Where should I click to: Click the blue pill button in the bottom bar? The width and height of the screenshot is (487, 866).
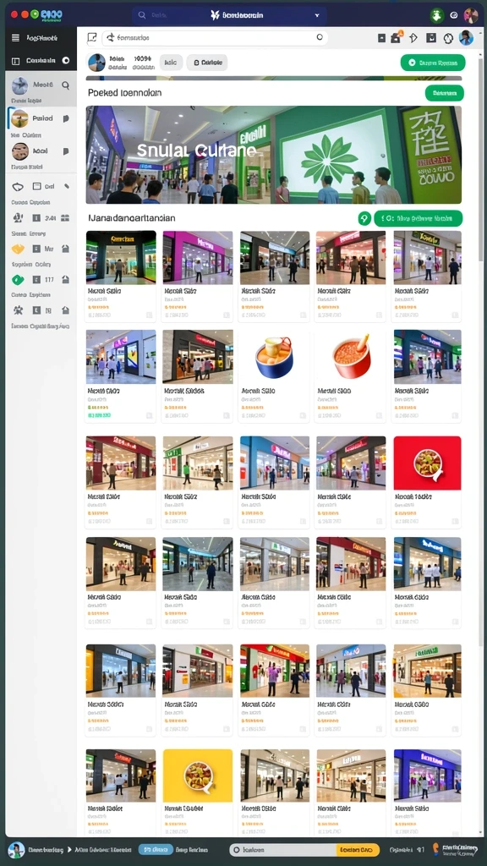coord(156,850)
